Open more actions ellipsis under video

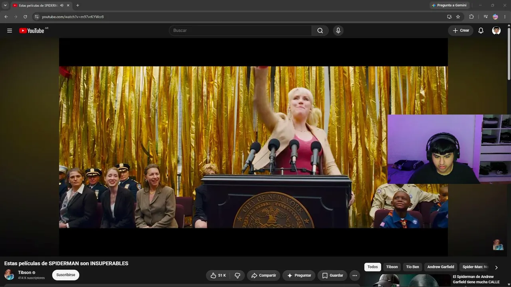pos(355,275)
